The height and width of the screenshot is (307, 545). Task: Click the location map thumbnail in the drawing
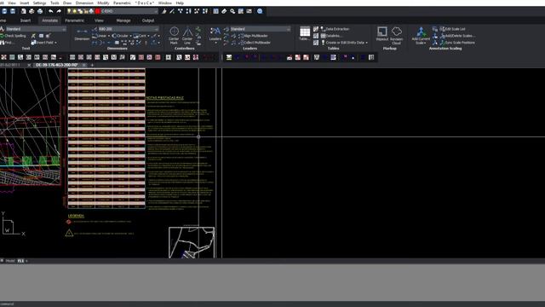(192, 242)
